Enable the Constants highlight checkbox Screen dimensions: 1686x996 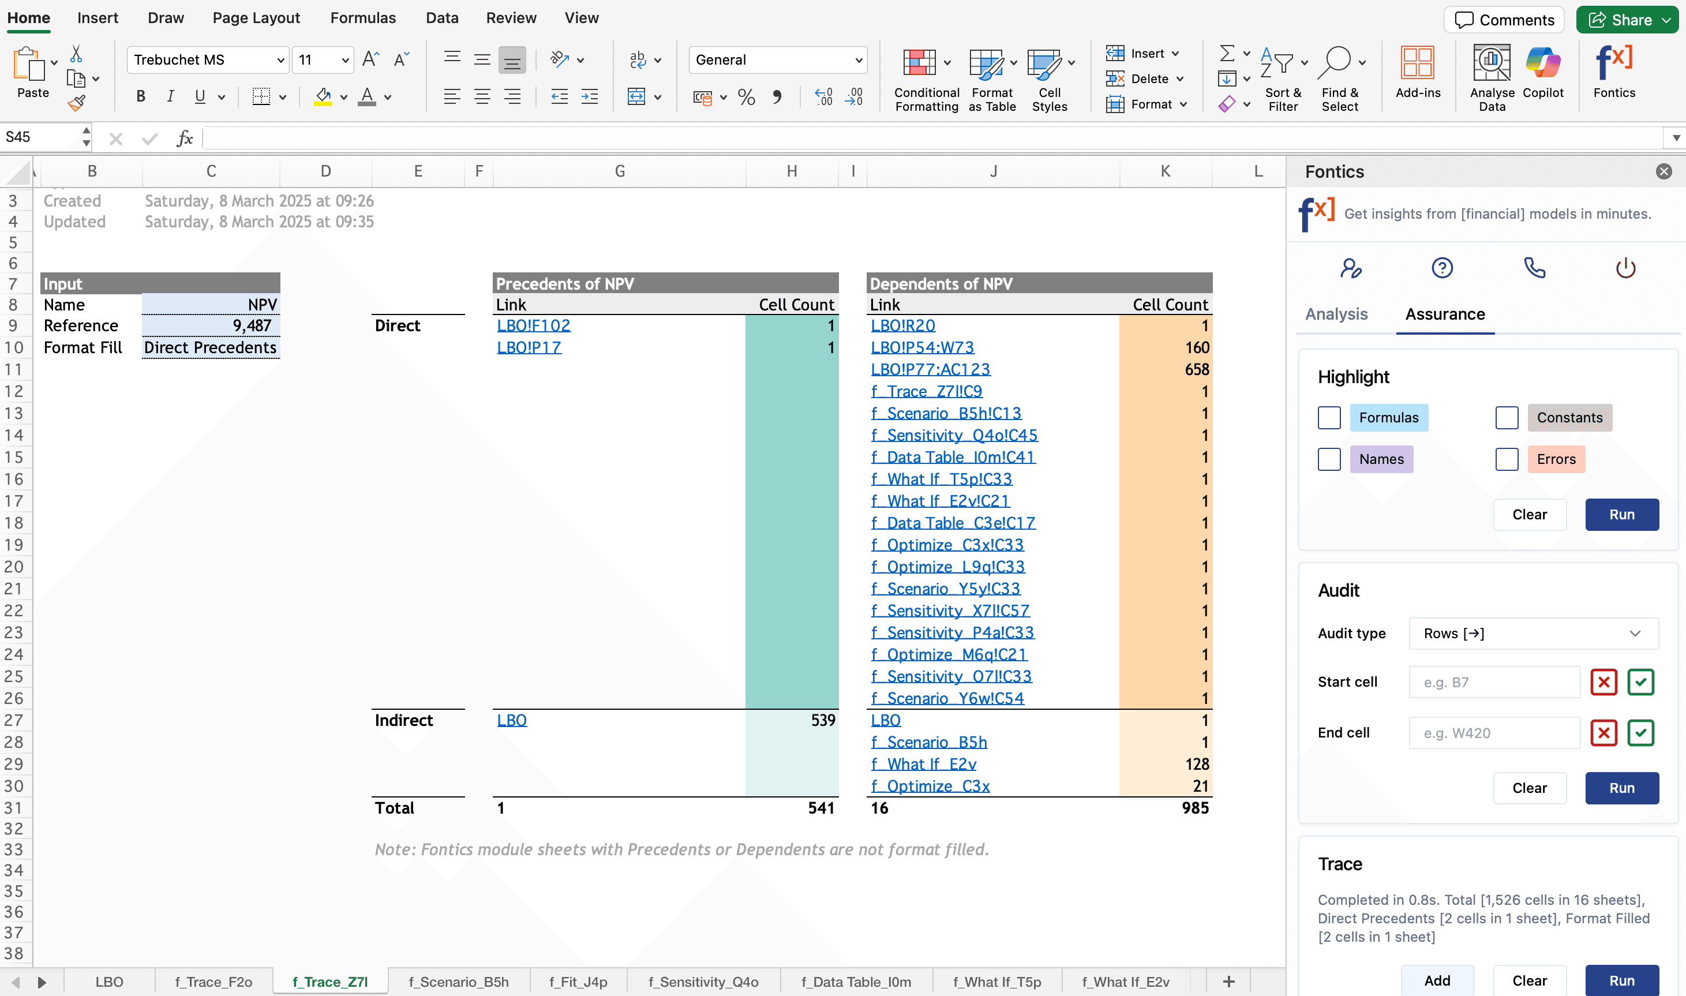[1506, 417]
